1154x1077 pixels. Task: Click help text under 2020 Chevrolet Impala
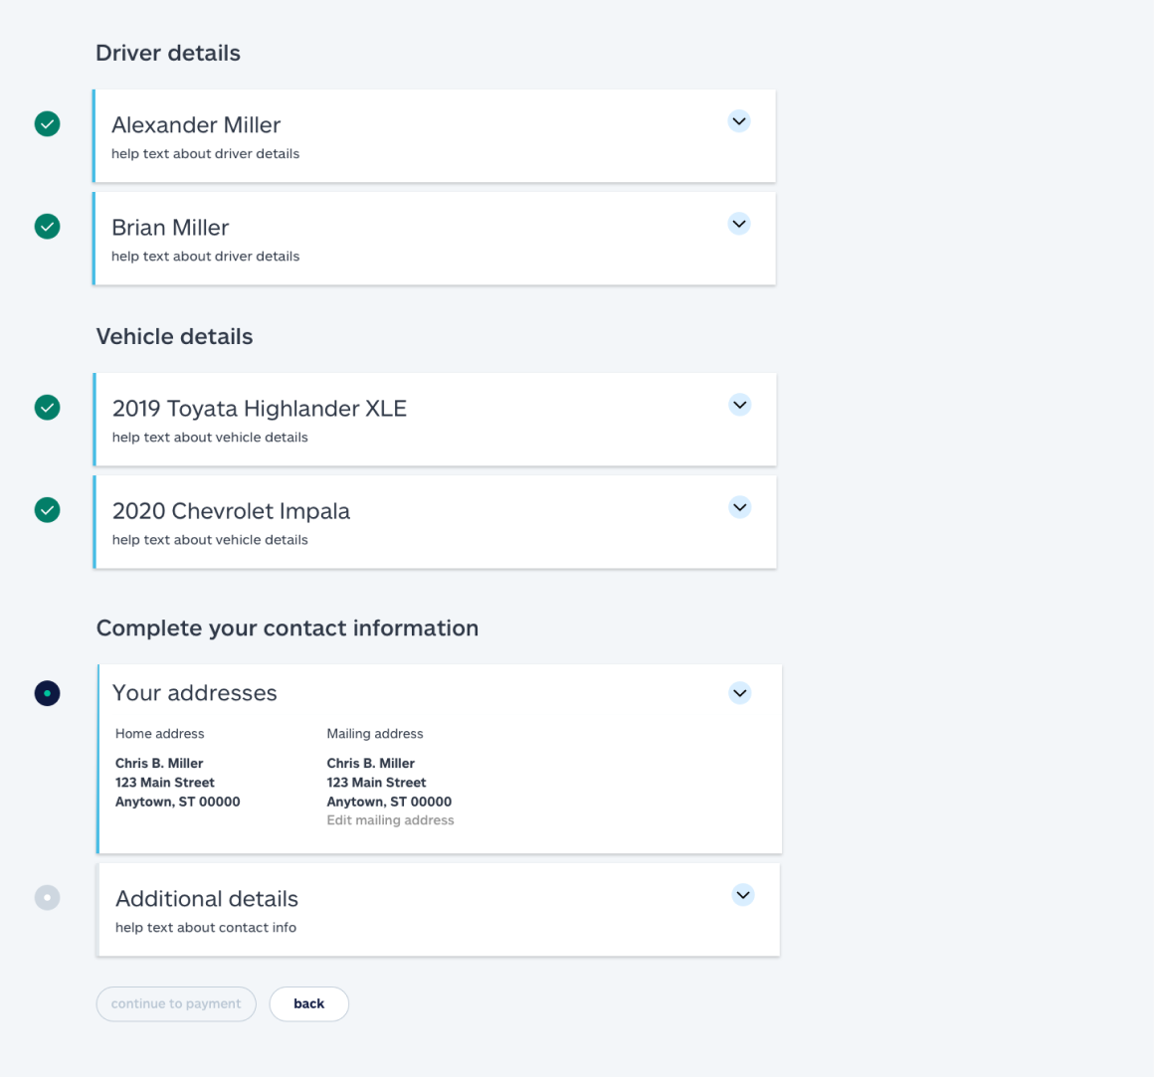[x=210, y=540]
